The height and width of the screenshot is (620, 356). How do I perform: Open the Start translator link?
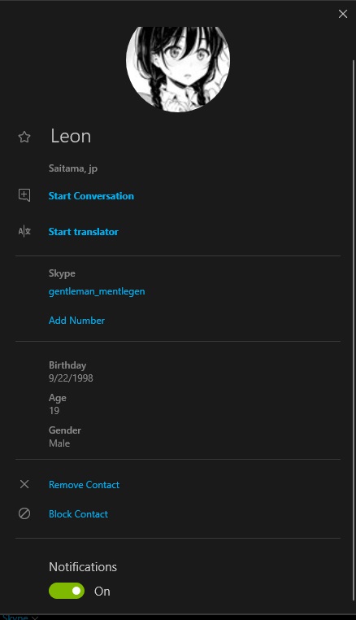(x=84, y=232)
